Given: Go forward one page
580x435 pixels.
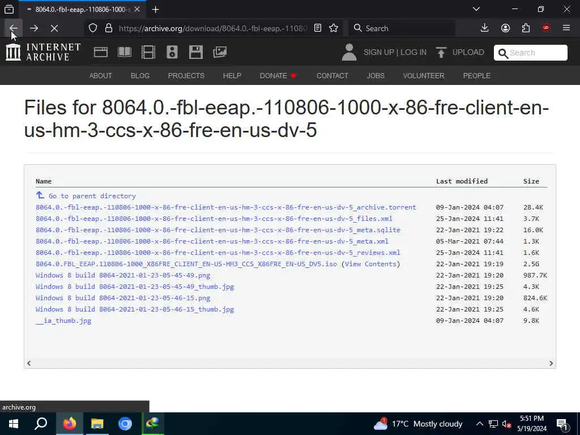Looking at the screenshot, I should point(34,28).
